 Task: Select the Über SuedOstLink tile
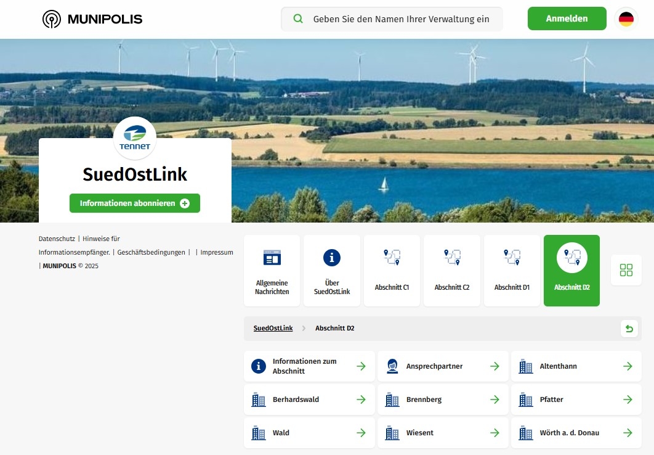pyautogui.click(x=331, y=271)
